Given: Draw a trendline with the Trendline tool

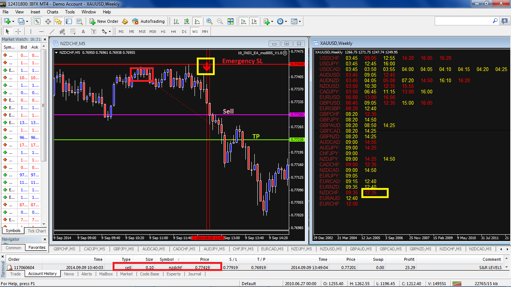Looking at the screenshot, I should pyautogui.click(x=52, y=32).
